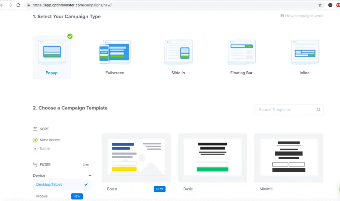Open the How campaigns work link
The image size is (340, 201).
[304, 16]
